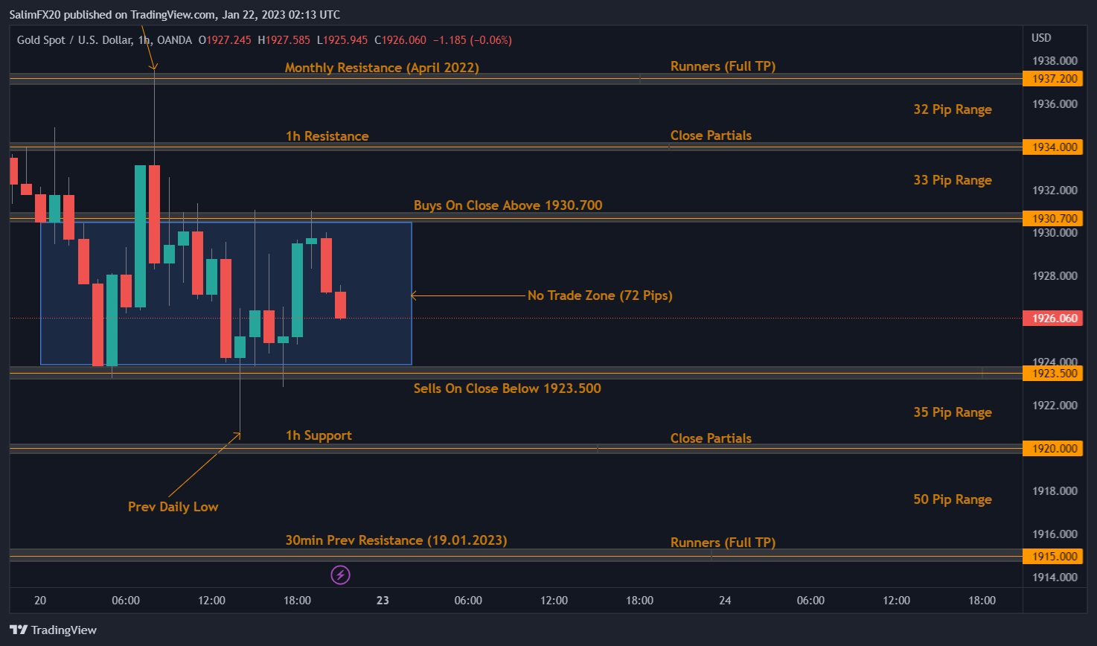
Task: Click the 'Prev Daily Low' annotation
Action: (173, 506)
